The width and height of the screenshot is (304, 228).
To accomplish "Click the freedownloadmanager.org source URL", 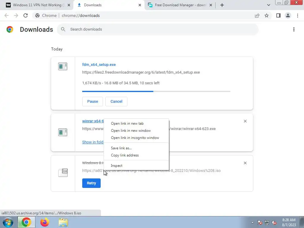I will 141,72.
